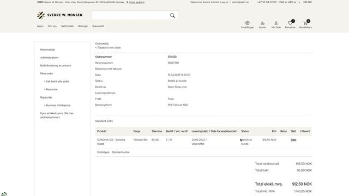
Task: Open the Om oss menu item
Action: click(x=52, y=26)
